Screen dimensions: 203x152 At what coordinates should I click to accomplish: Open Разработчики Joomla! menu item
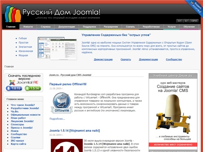pyautogui.click(x=25, y=108)
